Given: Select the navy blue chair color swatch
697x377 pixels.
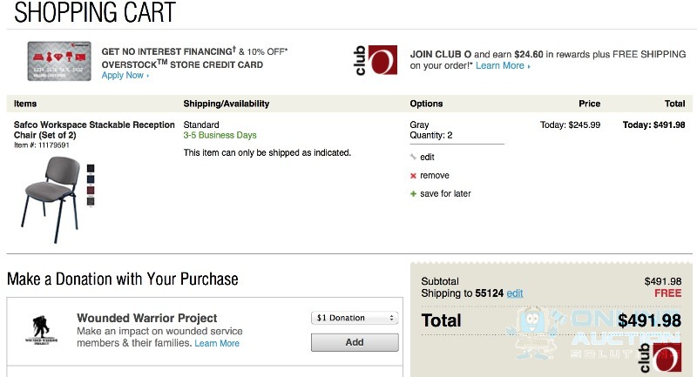Looking at the screenshot, I should (x=91, y=179).
